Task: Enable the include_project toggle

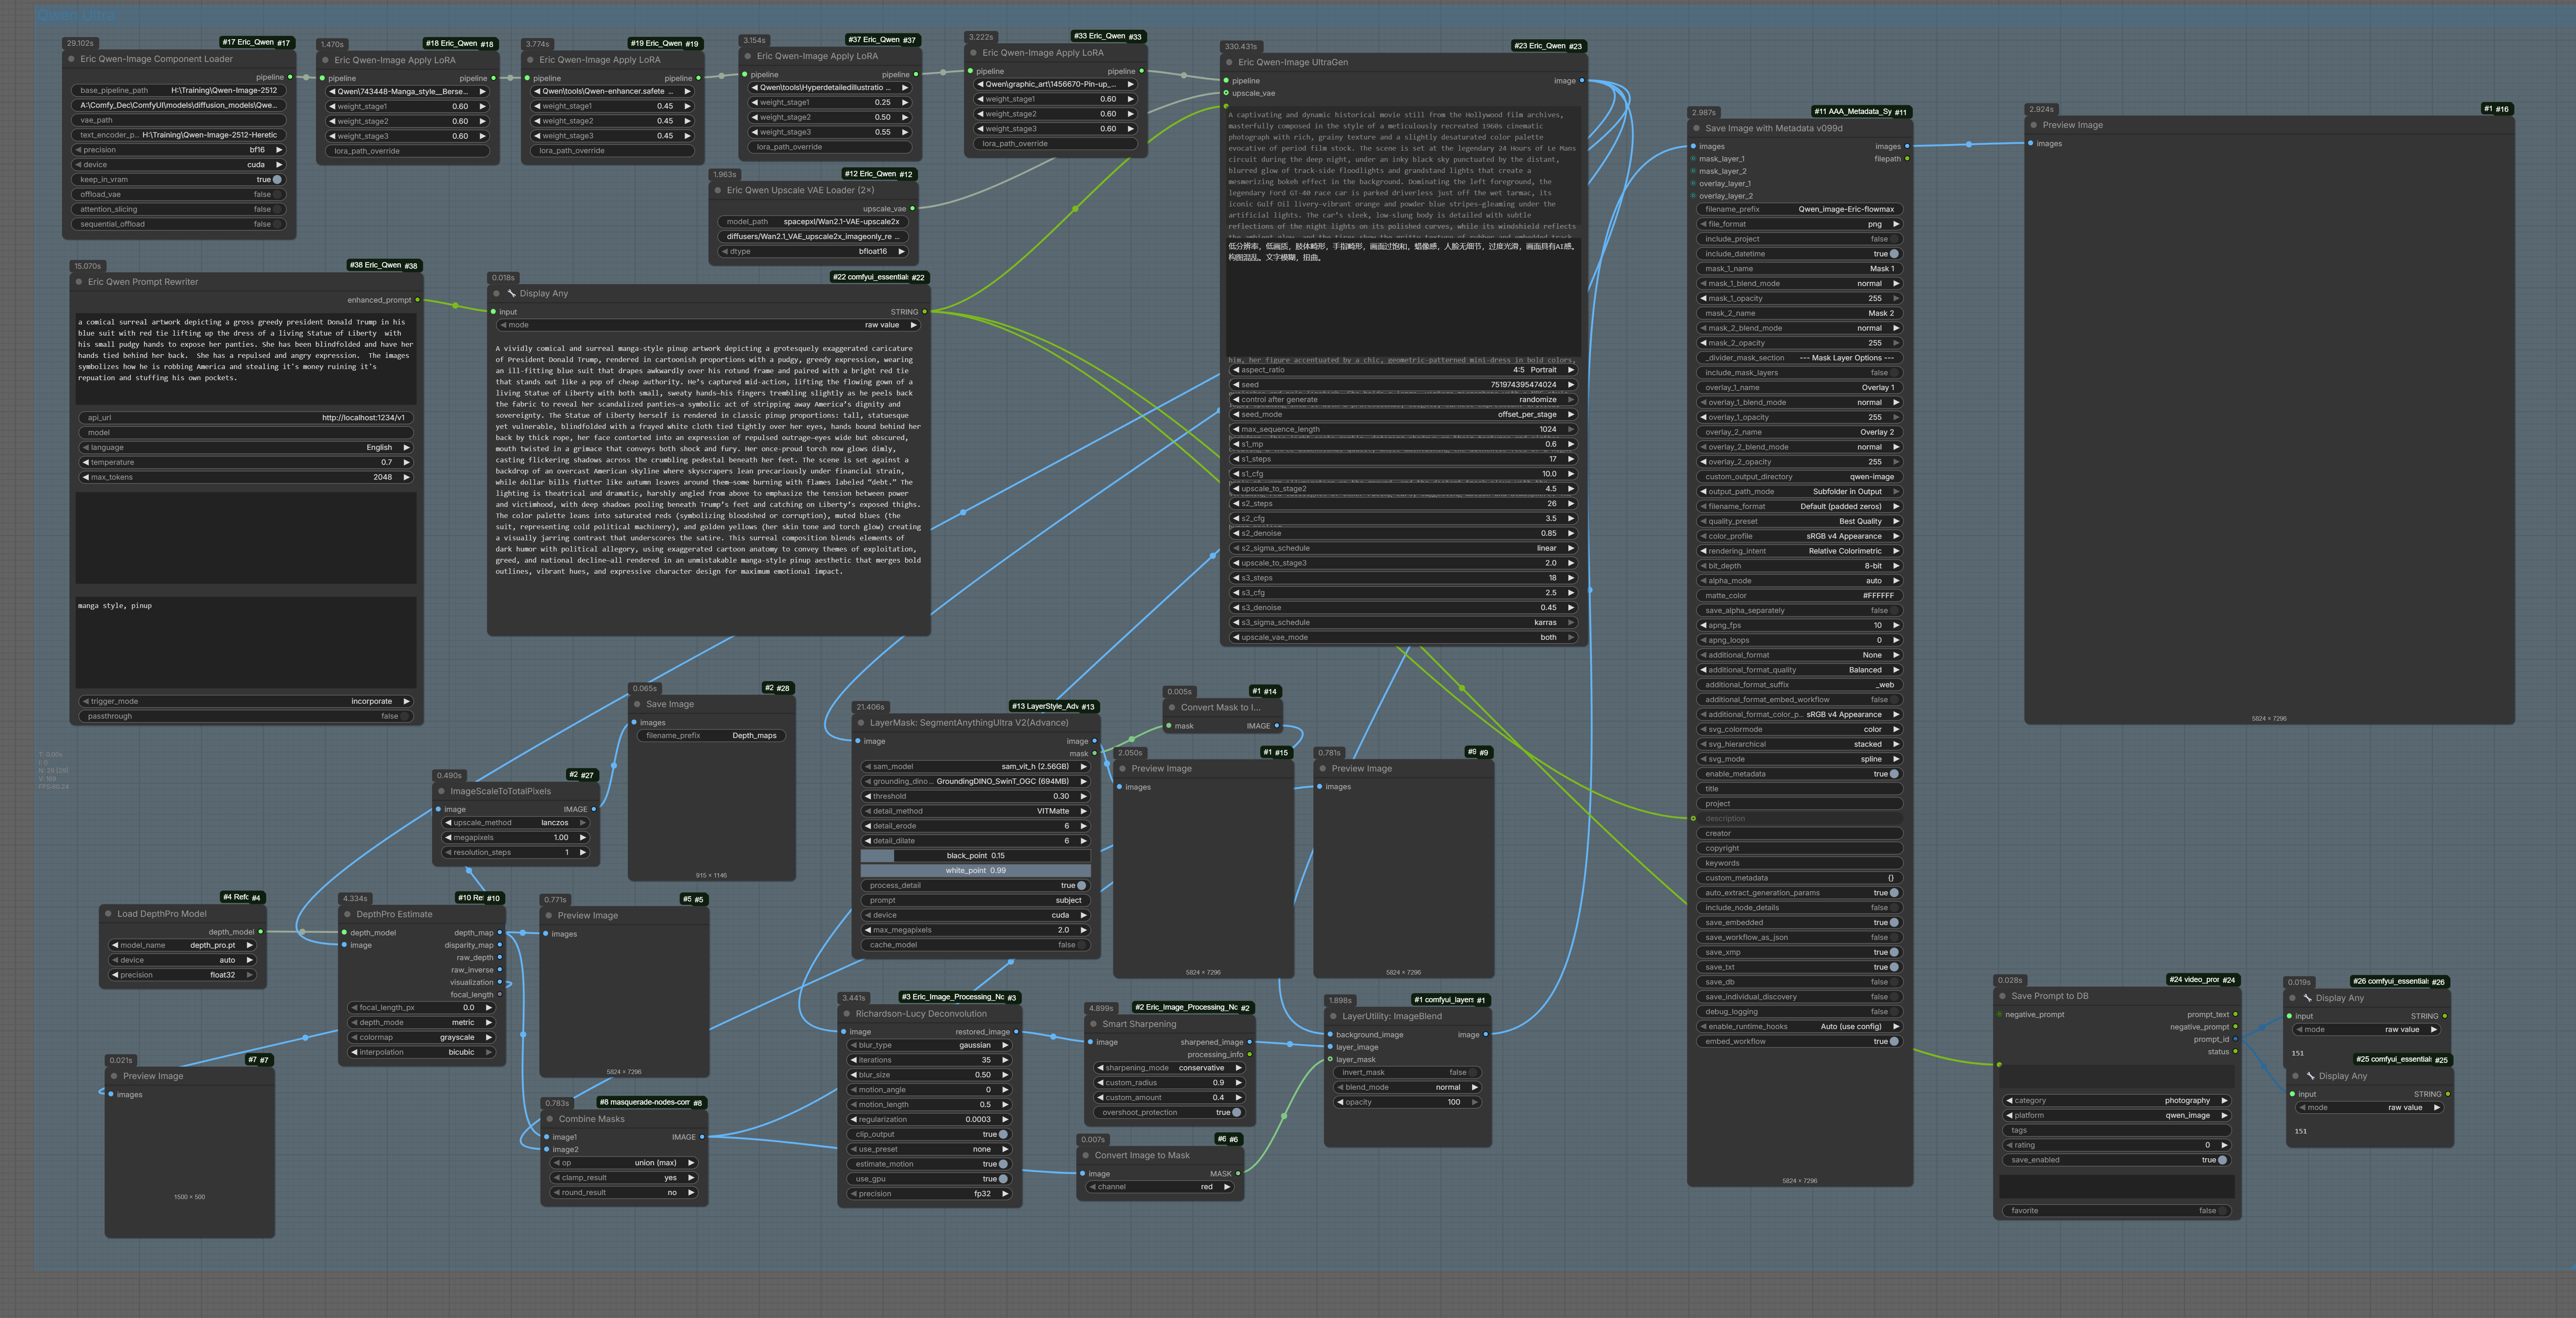Action: point(1894,239)
